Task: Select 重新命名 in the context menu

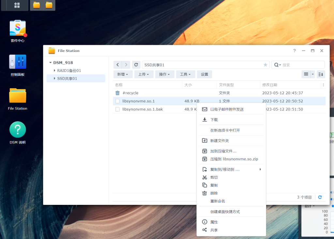Action: pos(218,201)
